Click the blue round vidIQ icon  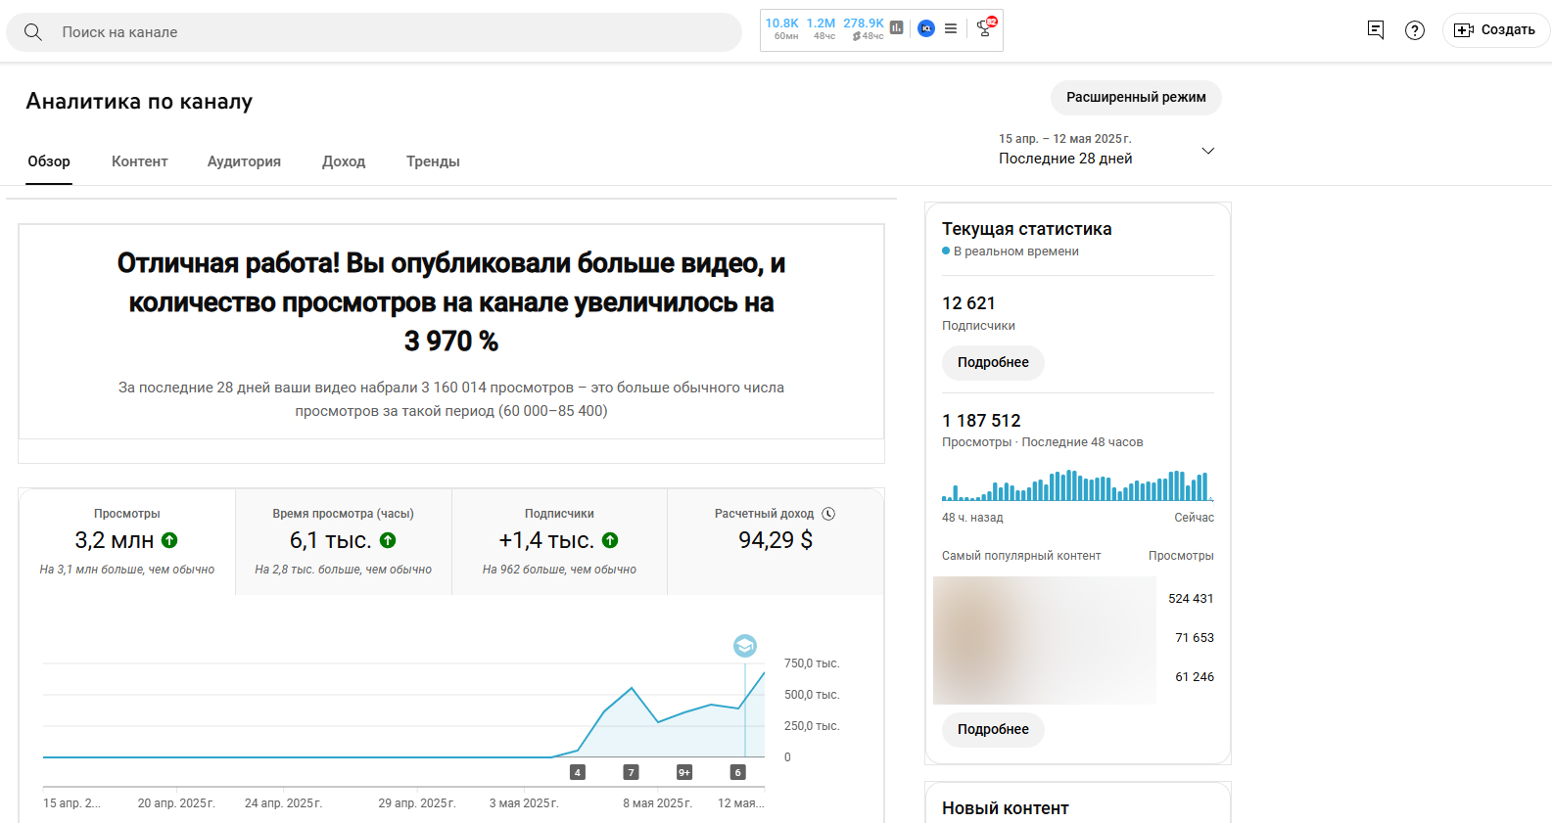pos(925,28)
